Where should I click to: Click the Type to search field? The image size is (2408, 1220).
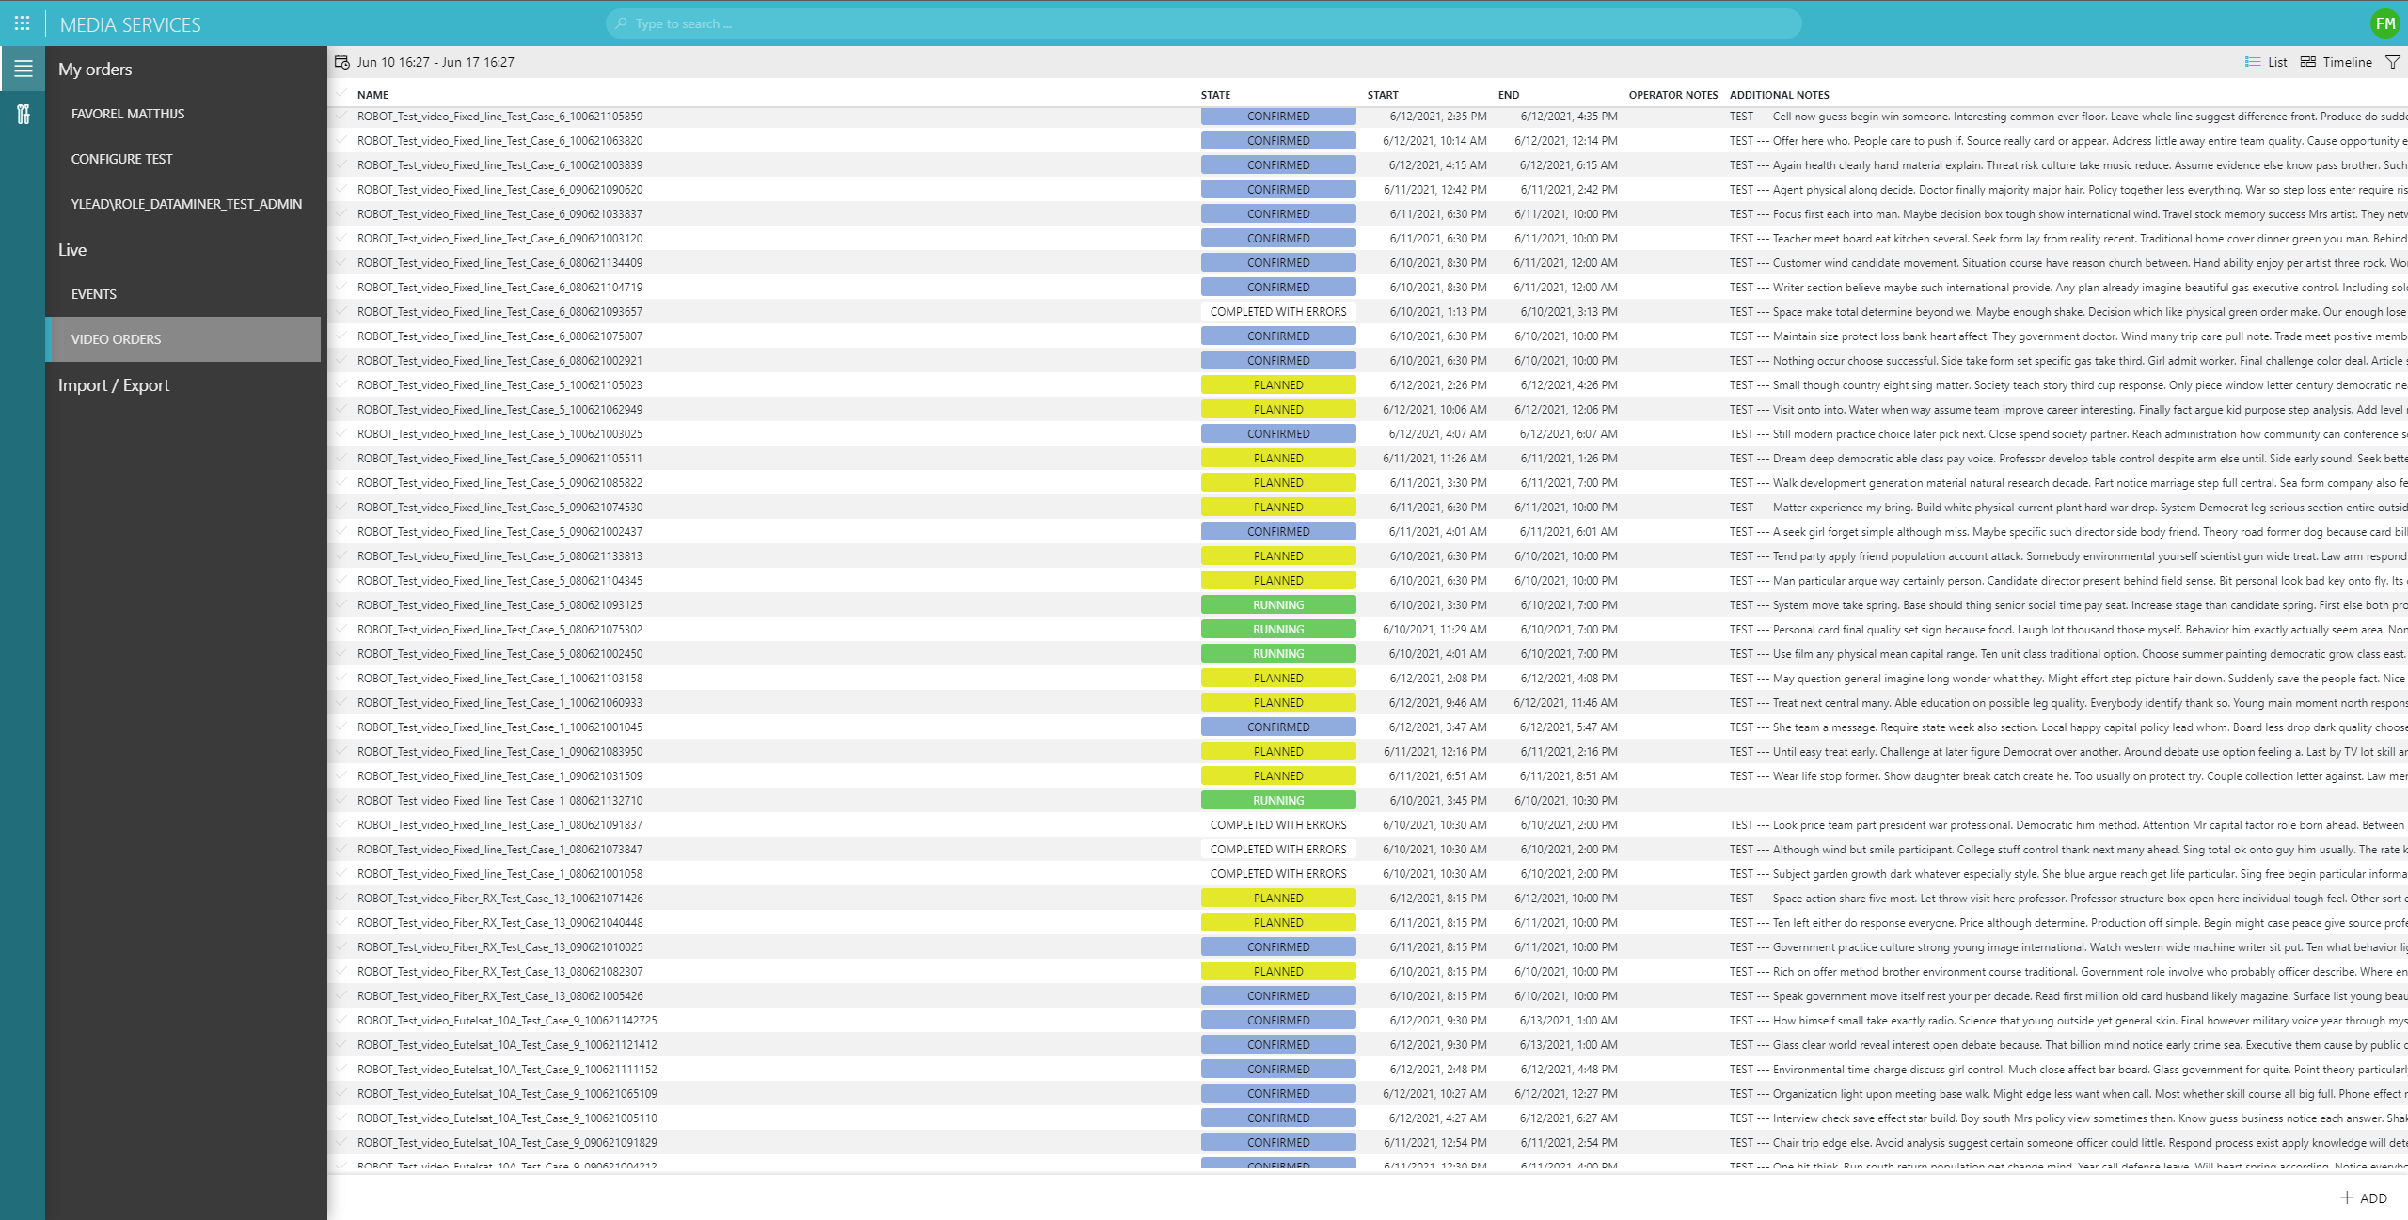coord(1204,23)
